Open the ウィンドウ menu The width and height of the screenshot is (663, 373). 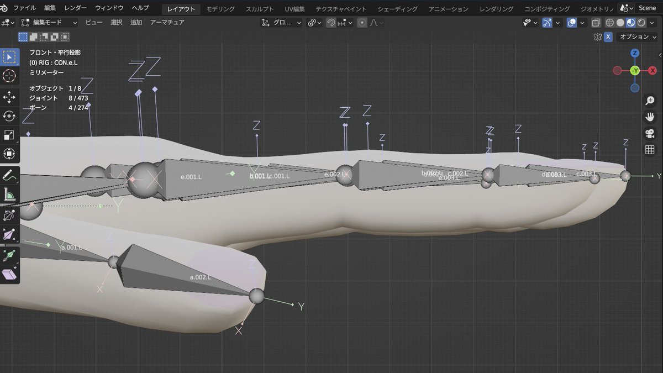pyautogui.click(x=109, y=8)
